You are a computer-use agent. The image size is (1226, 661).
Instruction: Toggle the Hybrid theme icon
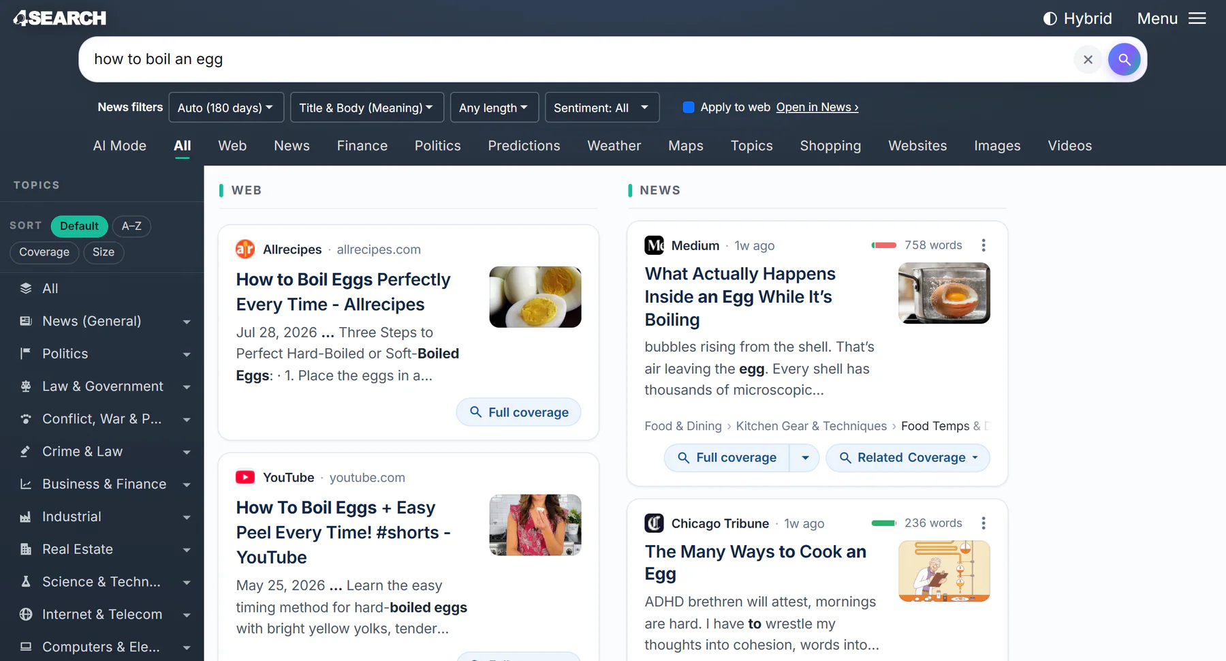coord(1050,18)
